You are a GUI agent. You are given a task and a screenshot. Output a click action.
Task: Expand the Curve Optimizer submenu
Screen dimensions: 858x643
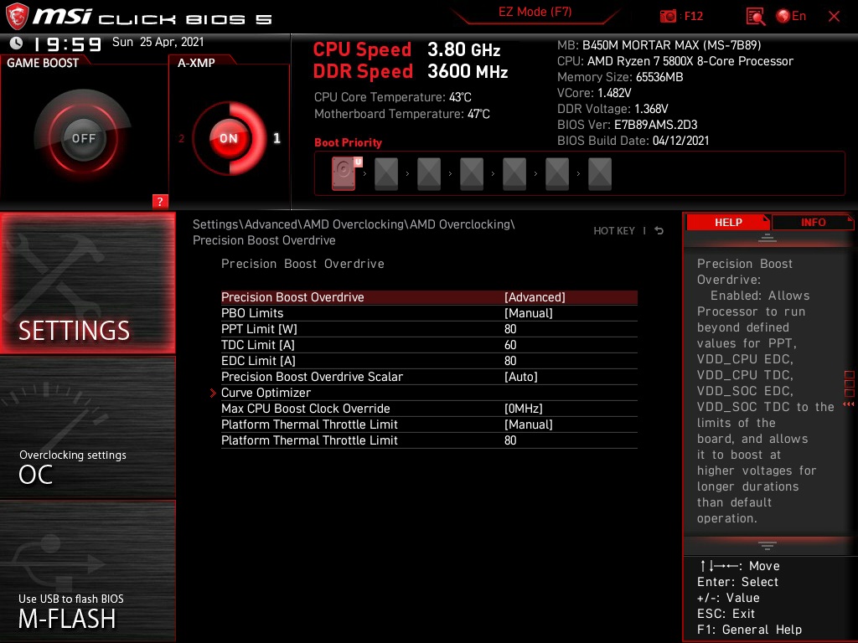[x=266, y=393]
